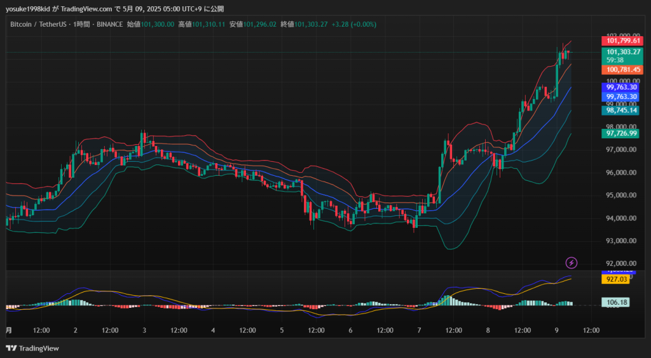The width and height of the screenshot is (651, 358).
Task: Click the date label 6 on time axis
Action: click(350, 330)
